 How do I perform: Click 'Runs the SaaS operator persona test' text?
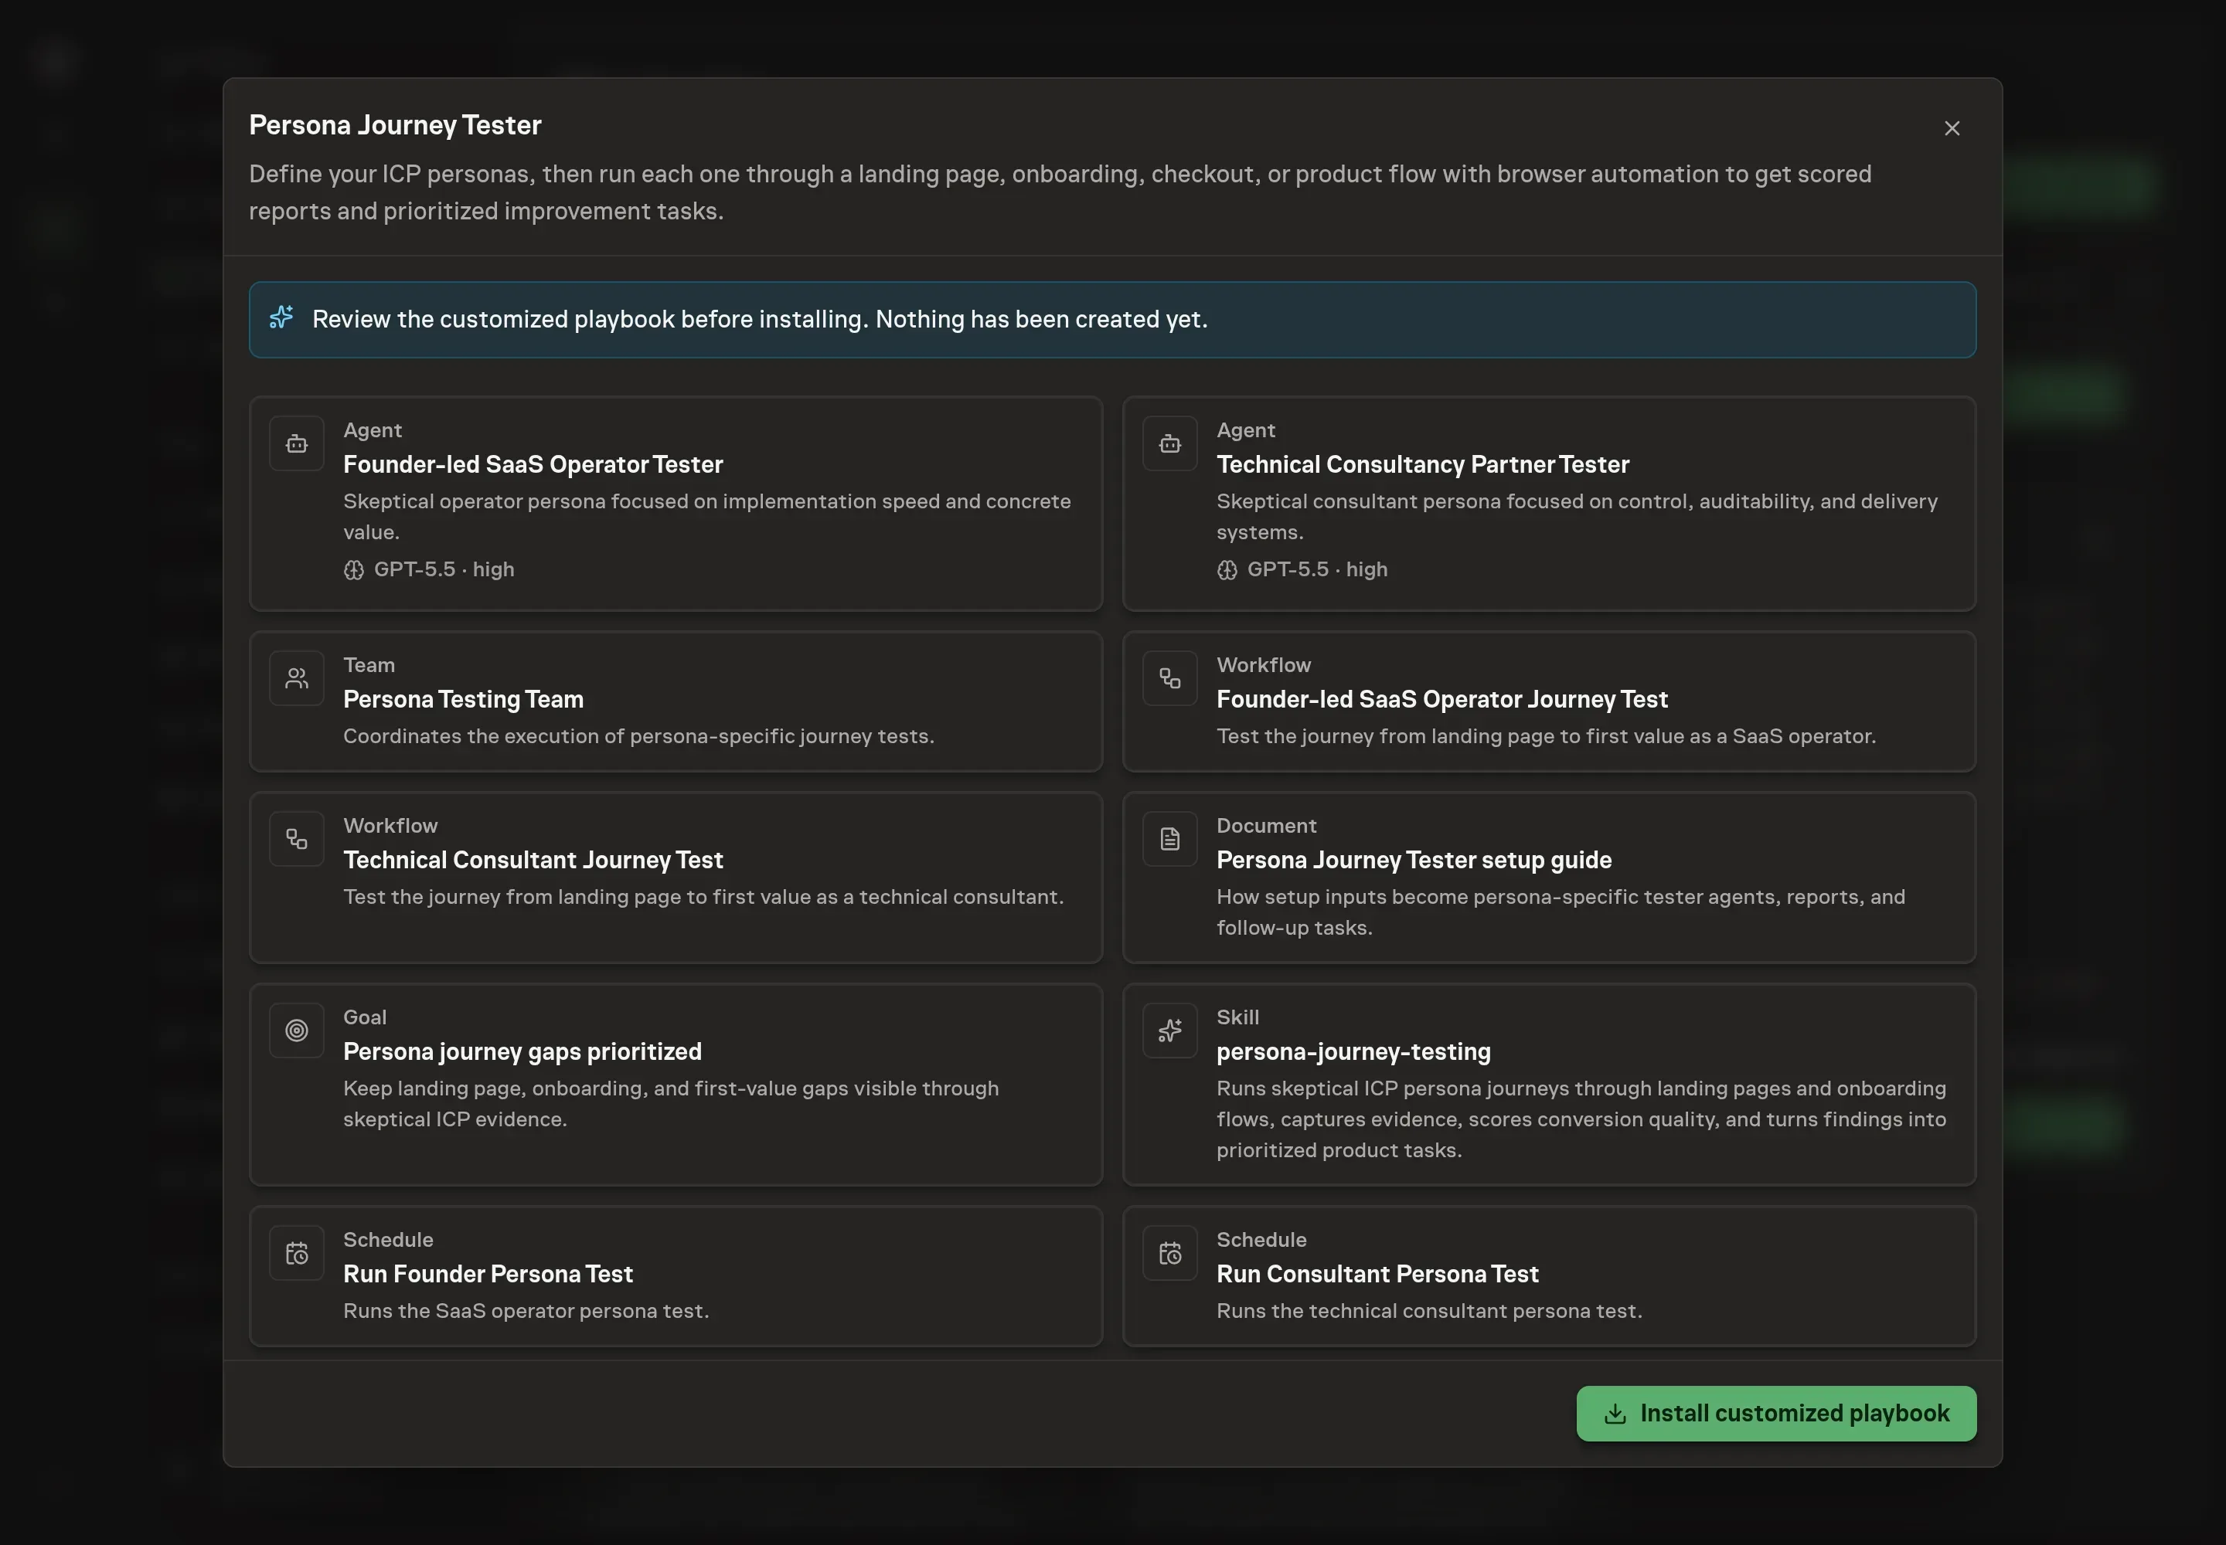click(x=526, y=1311)
